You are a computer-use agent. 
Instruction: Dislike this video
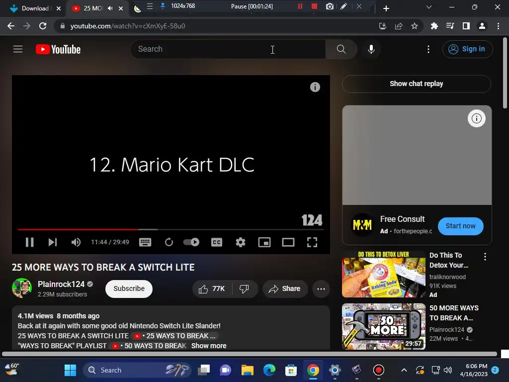coord(244,289)
